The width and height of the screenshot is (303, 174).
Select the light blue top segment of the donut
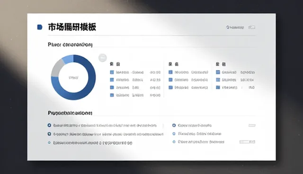tap(68, 59)
